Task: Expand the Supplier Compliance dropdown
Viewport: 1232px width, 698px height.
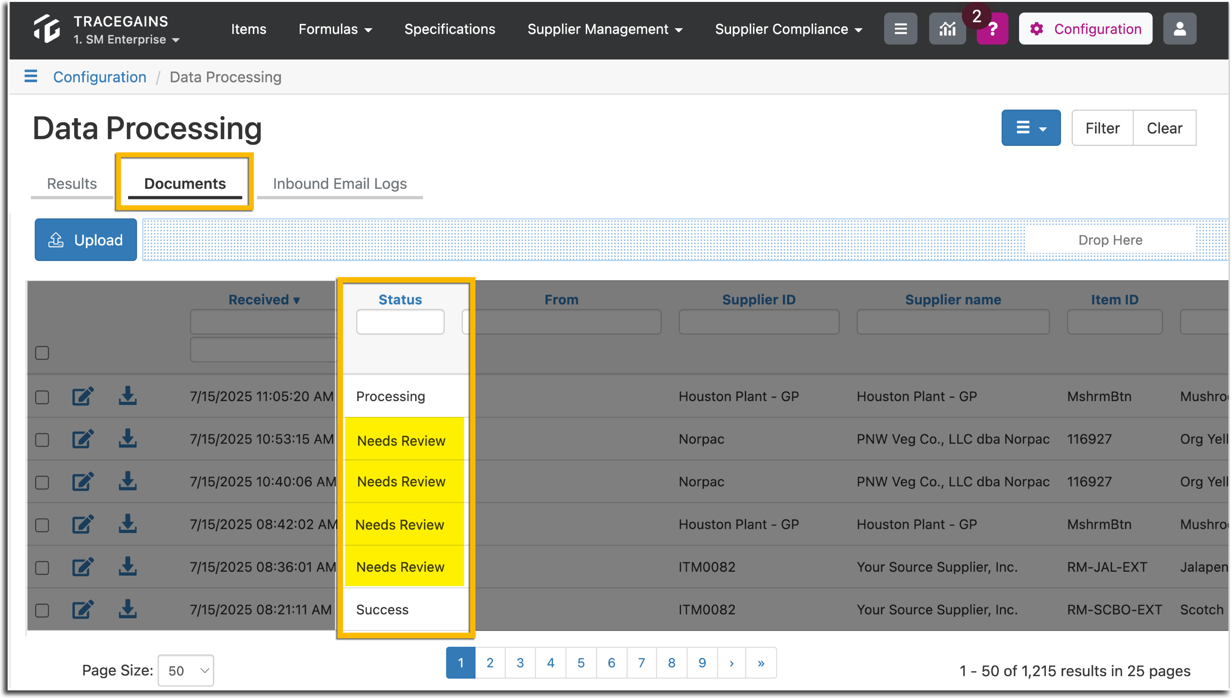Action: pyautogui.click(x=789, y=29)
